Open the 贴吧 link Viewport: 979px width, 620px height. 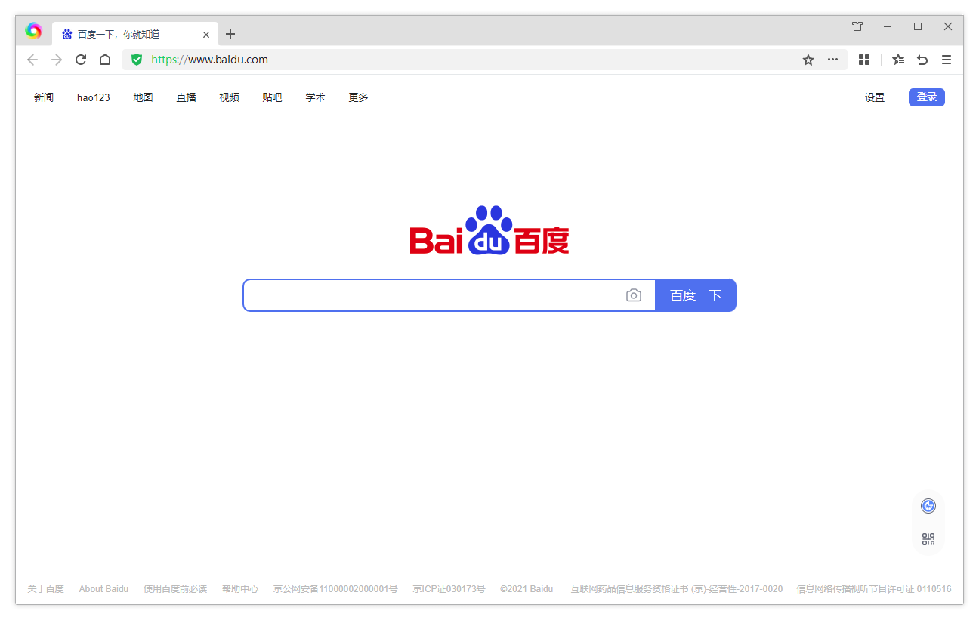pyautogui.click(x=272, y=97)
